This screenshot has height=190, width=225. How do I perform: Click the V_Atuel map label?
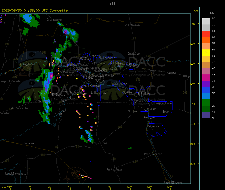click(x=128, y=92)
